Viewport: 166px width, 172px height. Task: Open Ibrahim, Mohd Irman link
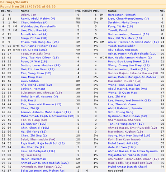(x=124, y=23)
